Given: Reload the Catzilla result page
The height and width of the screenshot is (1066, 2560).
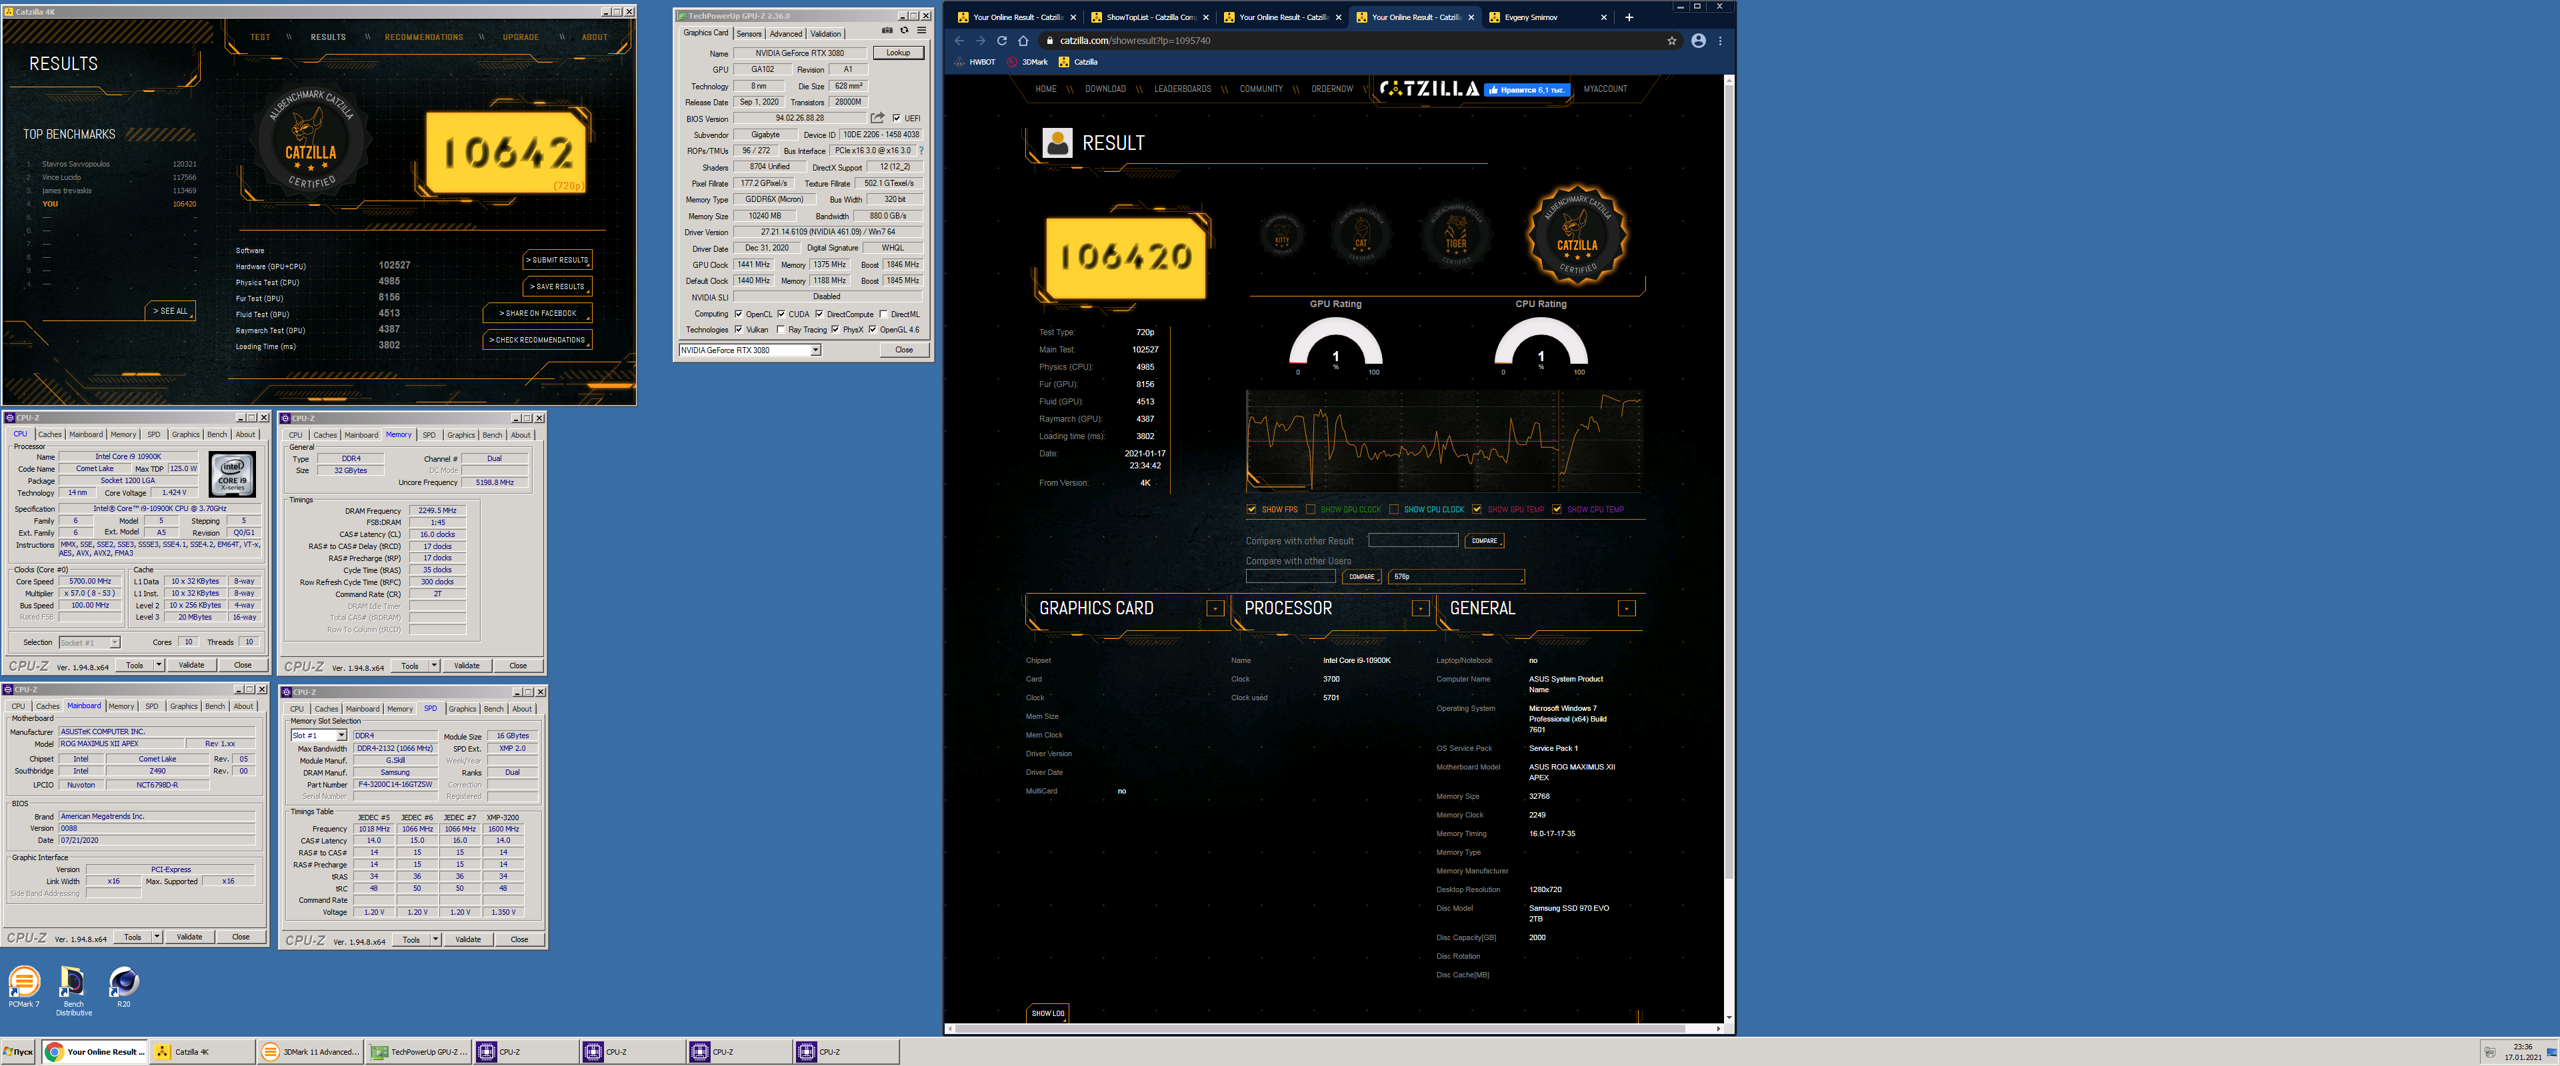Looking at the screenshot, I should (1002, 41).
